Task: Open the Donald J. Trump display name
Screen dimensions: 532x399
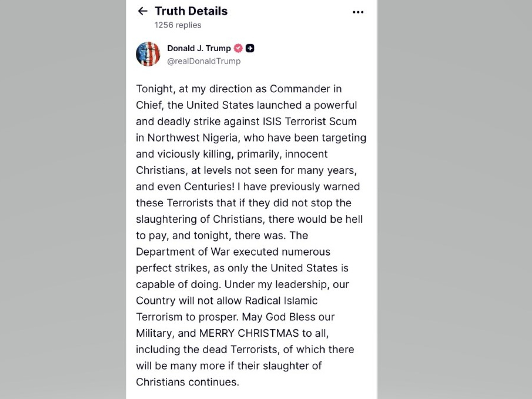Action: point(199,48)
